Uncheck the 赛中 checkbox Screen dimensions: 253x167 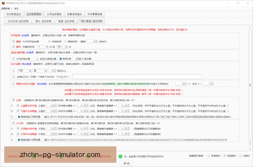[13, 47]
